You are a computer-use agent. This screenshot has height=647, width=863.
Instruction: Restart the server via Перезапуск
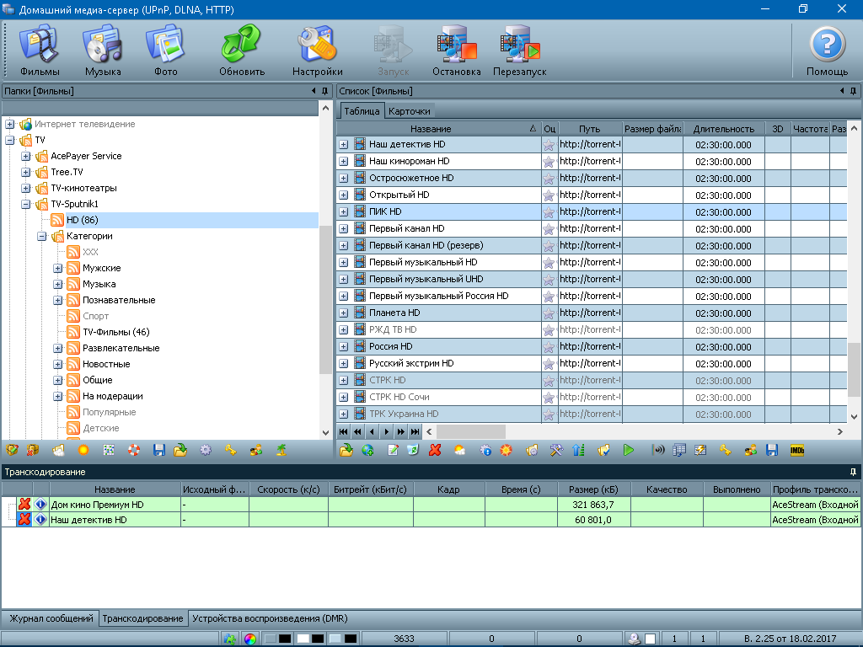[519, 50]
